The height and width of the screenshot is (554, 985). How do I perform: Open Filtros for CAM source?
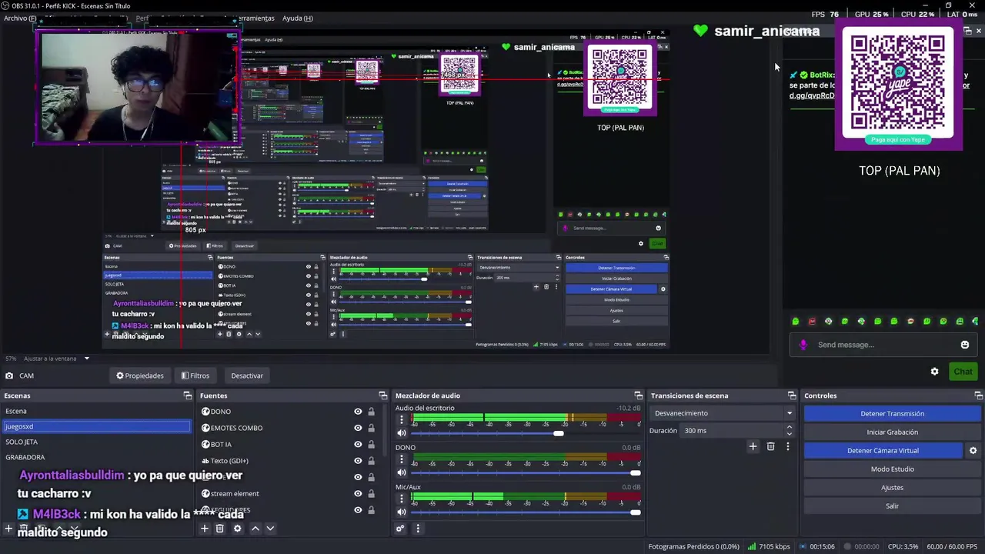(195, 375)
